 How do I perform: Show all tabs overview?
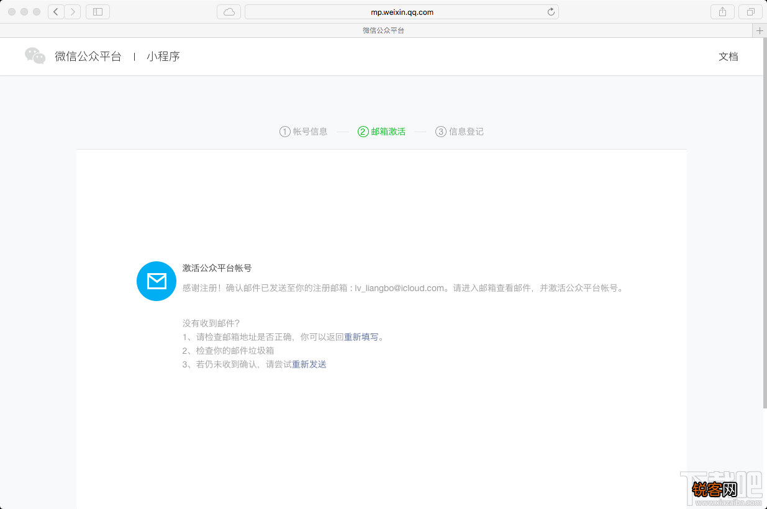click(750, 12)
